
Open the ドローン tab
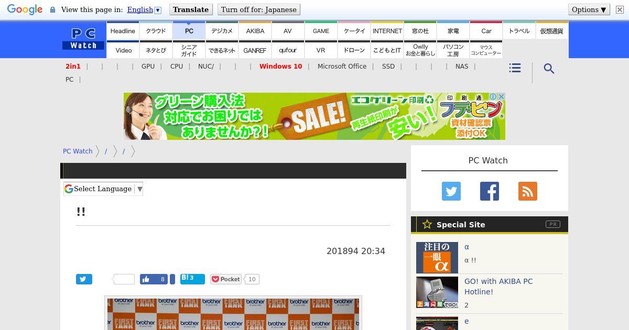(x=354, y=50)
